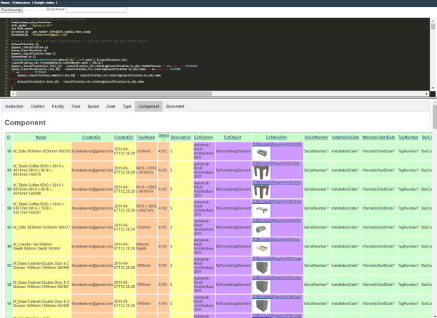
Task: Open base cabinet thumbnail in row 51
Action: [x=262, y=306]
